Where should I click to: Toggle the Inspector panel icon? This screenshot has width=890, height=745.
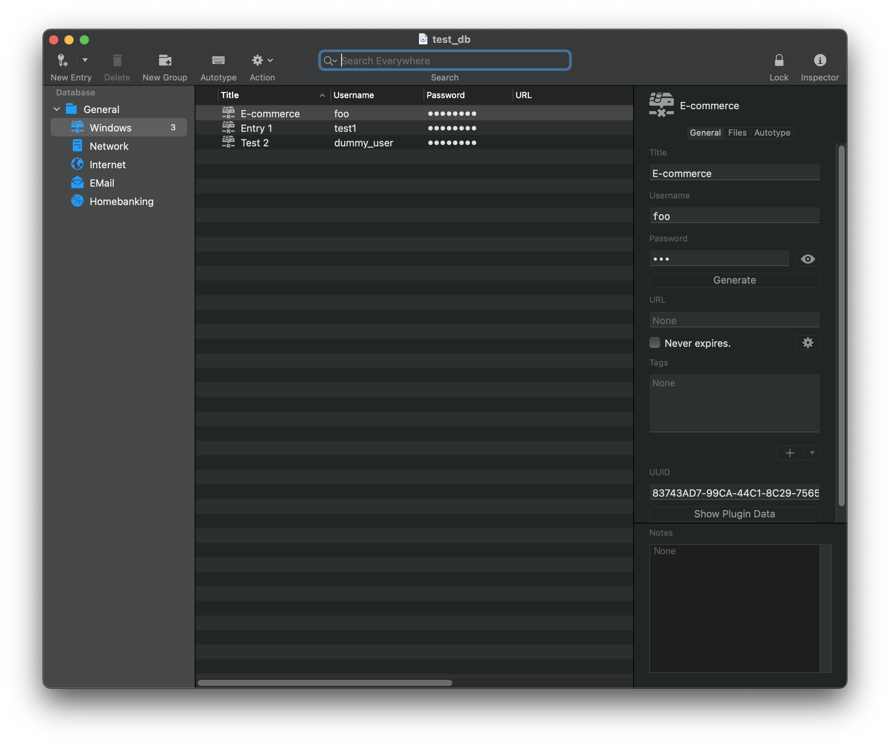pos(819,60)
